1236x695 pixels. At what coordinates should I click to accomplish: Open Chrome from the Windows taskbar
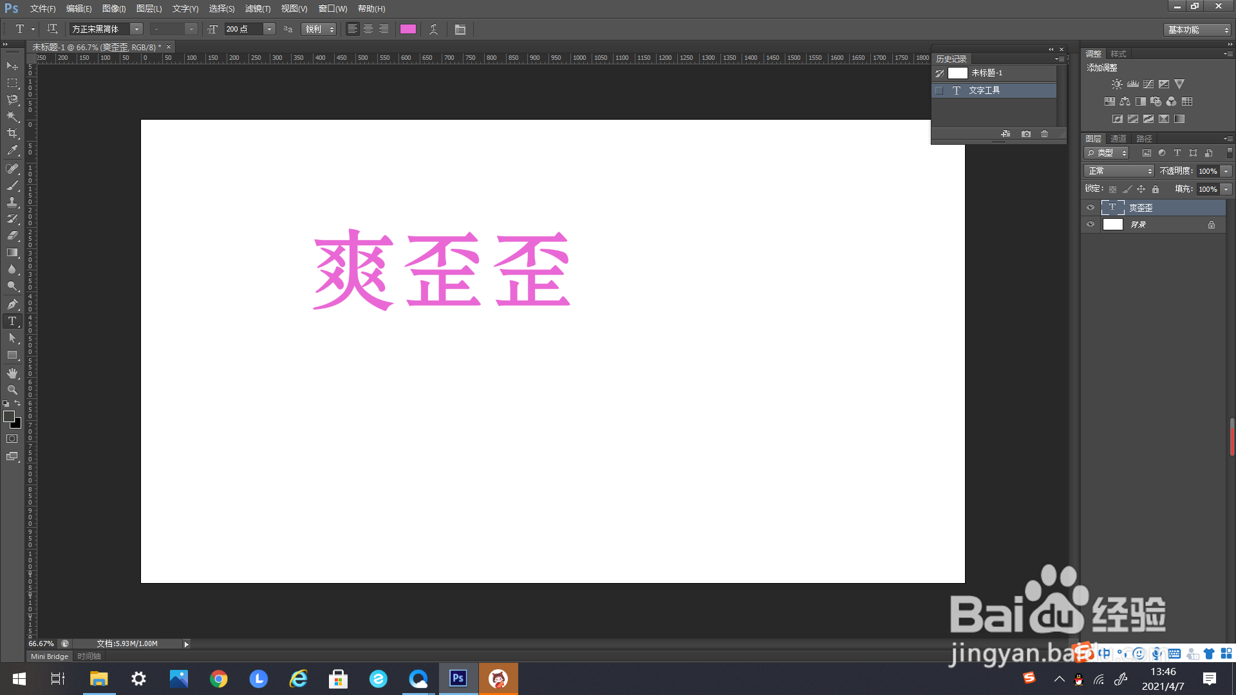coord(219,679)
